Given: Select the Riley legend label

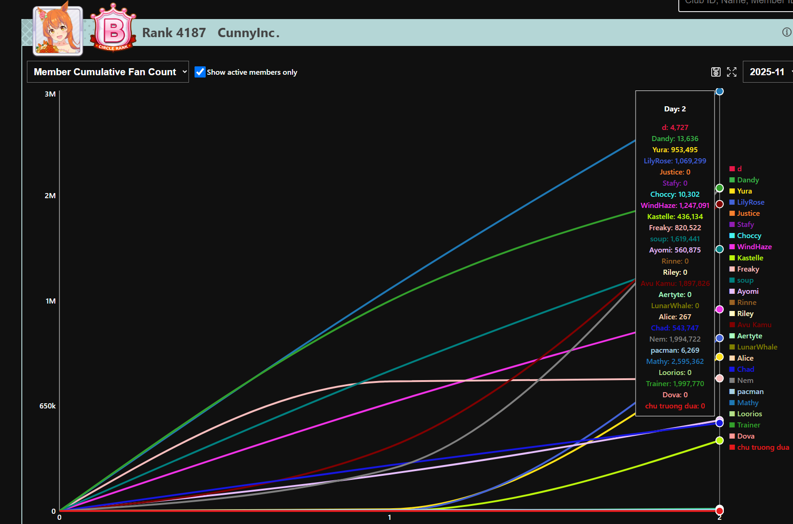Looking at the screenshot, I should [745, 314].
